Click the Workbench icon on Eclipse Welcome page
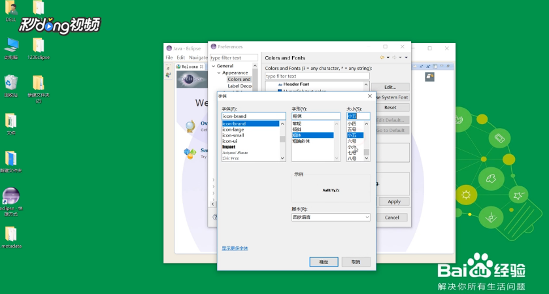 tap(429, 76)
